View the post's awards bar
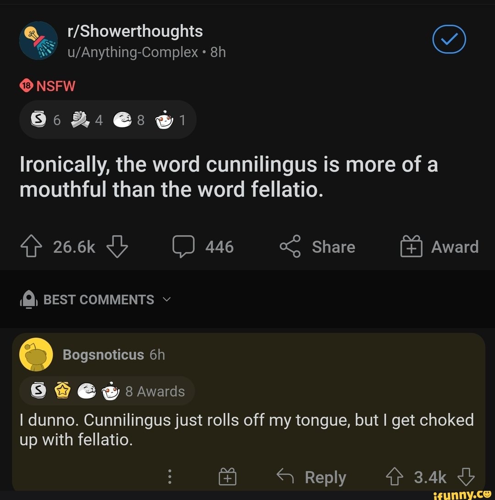495x500 pixels. click(108, 120)
